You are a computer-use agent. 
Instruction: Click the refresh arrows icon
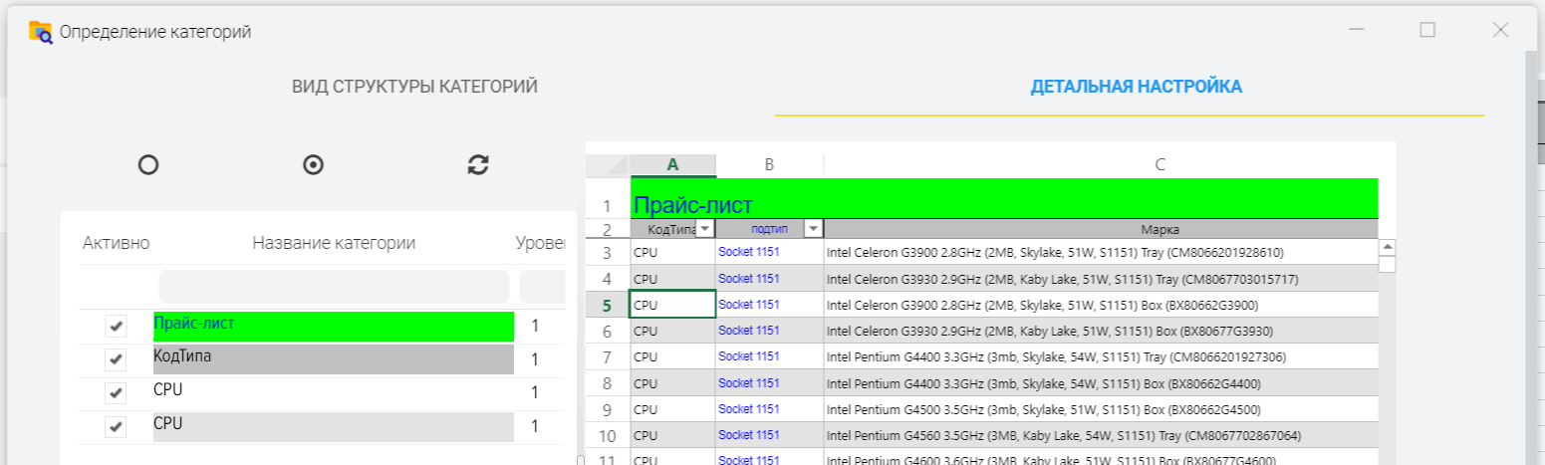478,165
